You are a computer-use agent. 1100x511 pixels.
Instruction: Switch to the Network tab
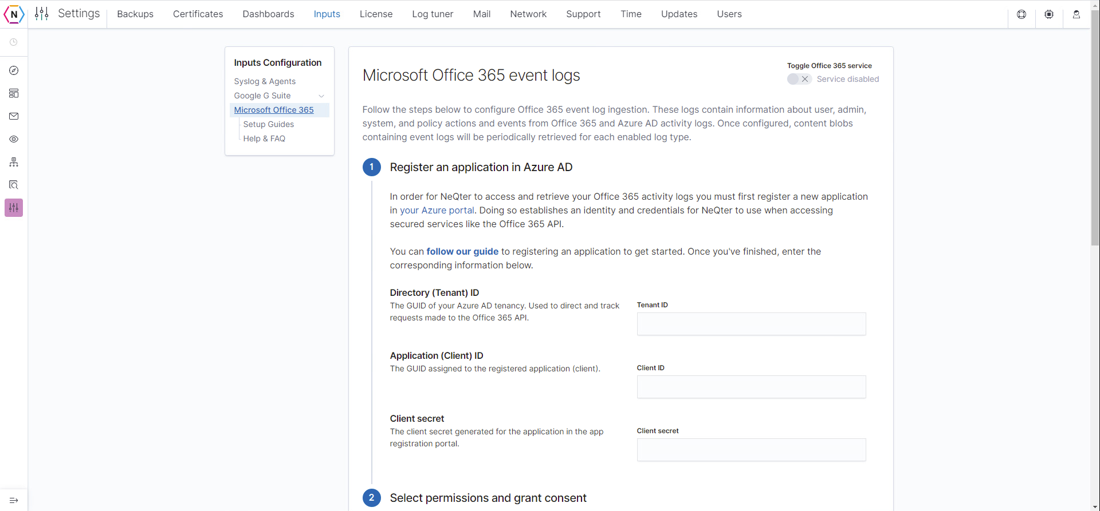(x=528, y=14)
